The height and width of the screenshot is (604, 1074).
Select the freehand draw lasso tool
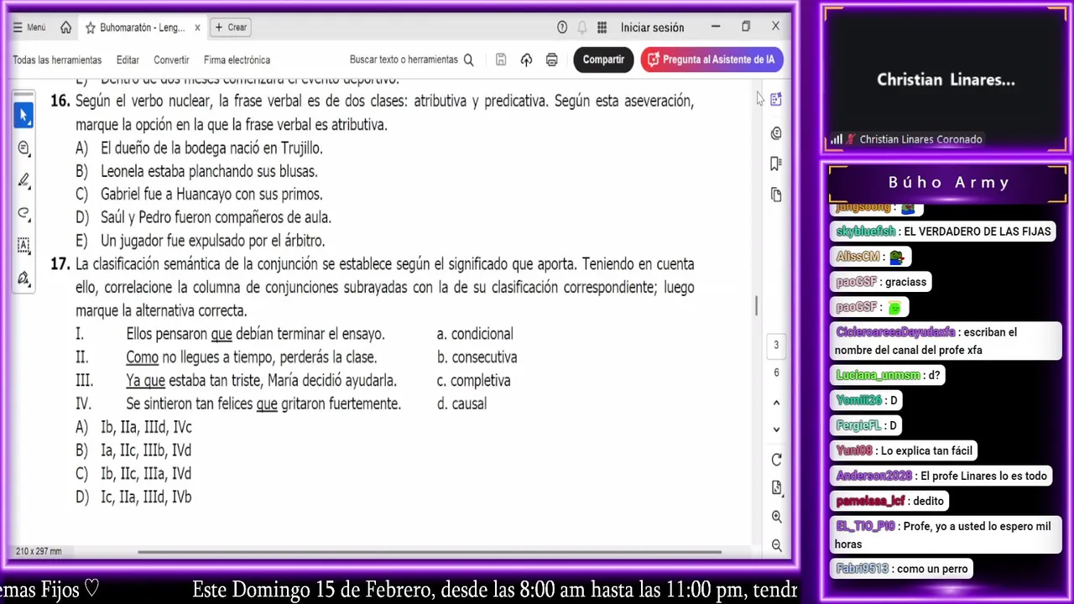23,213
